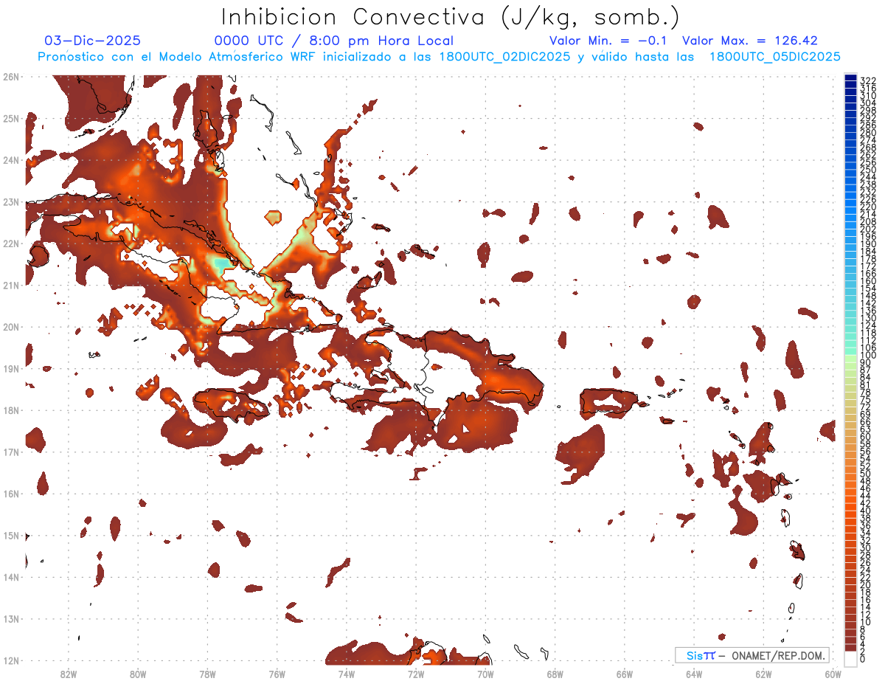The height and width of the screenshot is (684, 885).
Task: Click the longitude label '60W'
Action: (x=833, y=674)
